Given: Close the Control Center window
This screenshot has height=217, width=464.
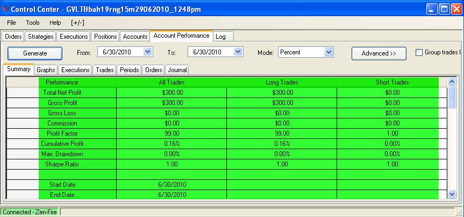Looking at the screenshot, I should tap(456, 9).
